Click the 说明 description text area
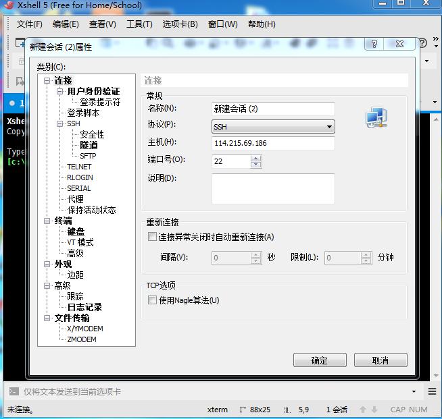442x419 pixels. coord(273,188)
